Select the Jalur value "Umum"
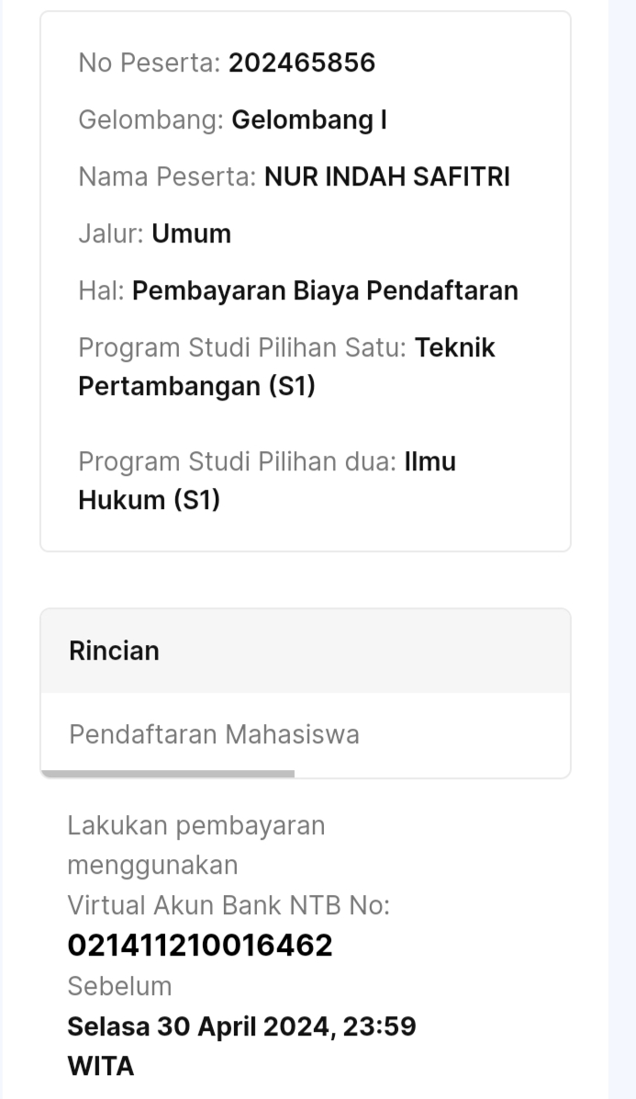The image size is (636, 1099). (191, 233)
